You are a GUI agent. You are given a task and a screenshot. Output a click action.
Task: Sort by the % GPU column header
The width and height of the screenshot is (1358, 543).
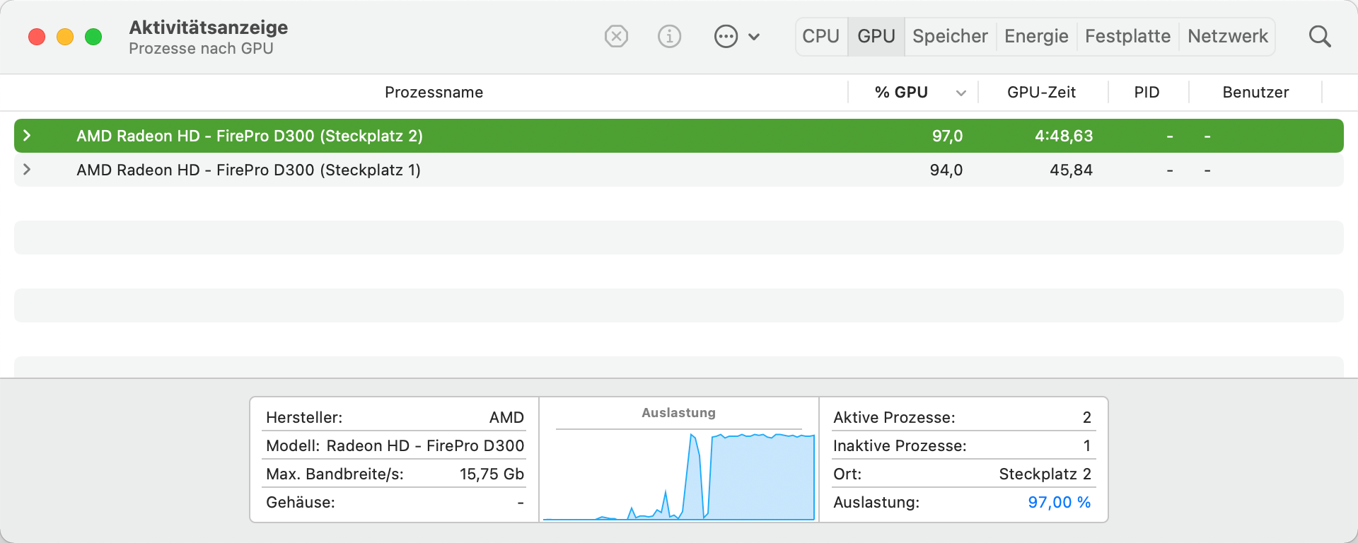[900, 93]
